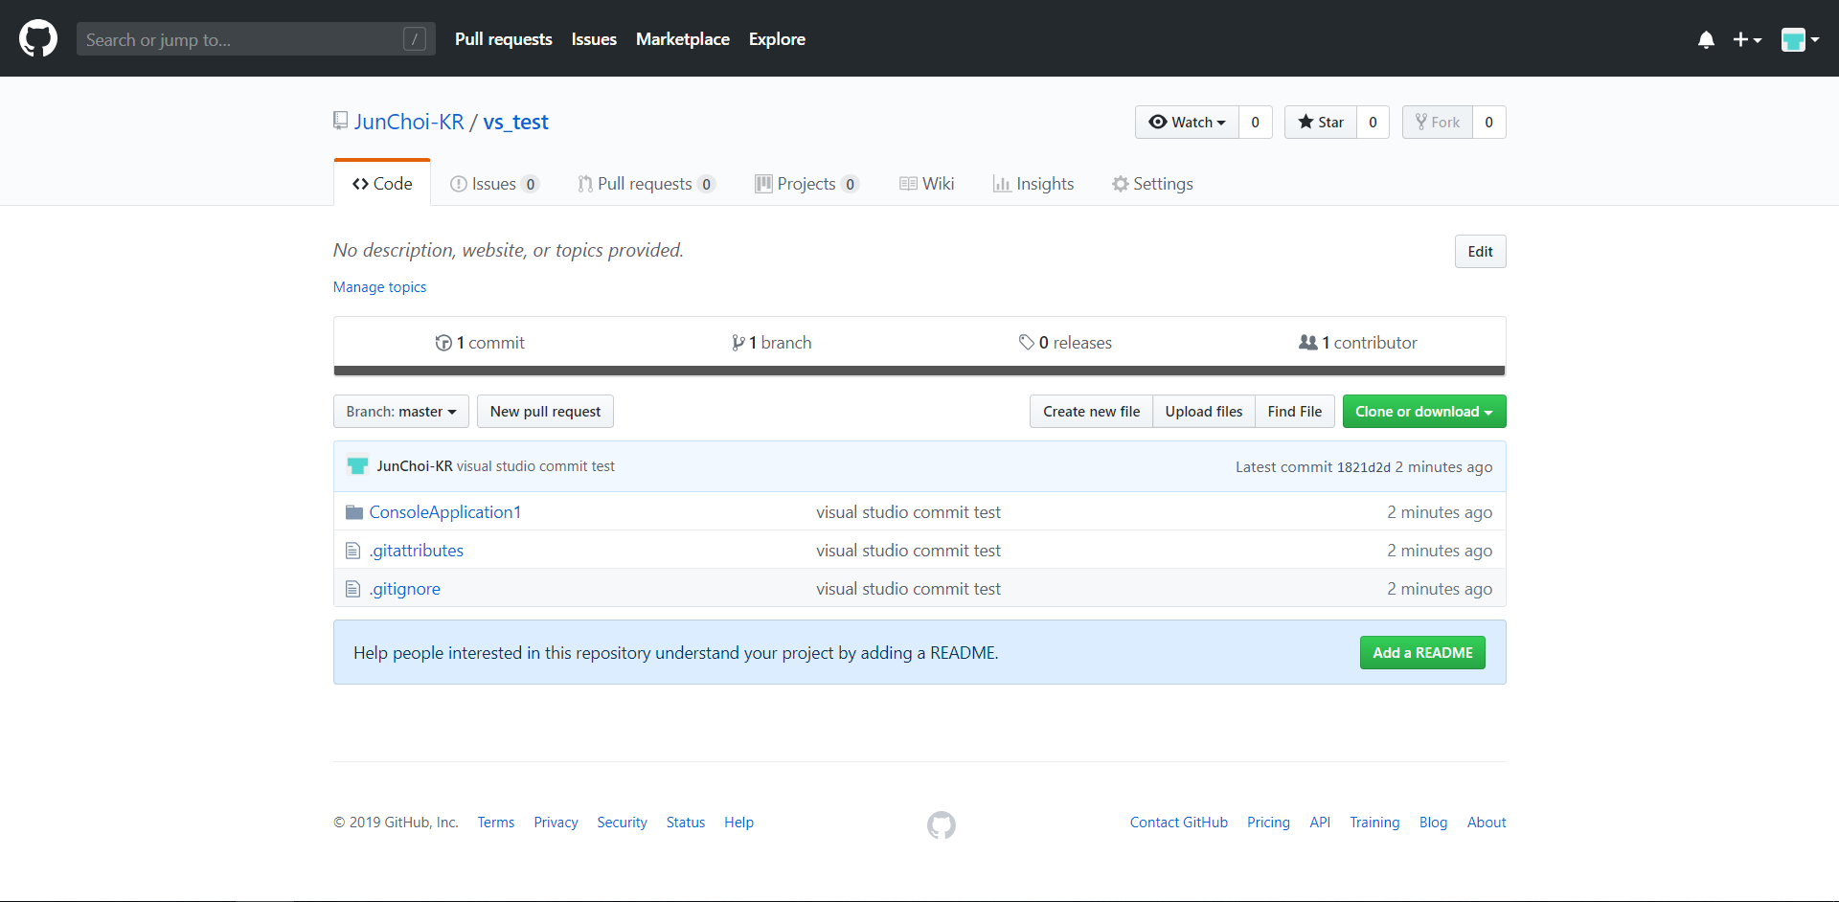Open the user avatar menu
This screenshot has width=1839, height=902.
pyautogui.click(x=1800, y=39)
